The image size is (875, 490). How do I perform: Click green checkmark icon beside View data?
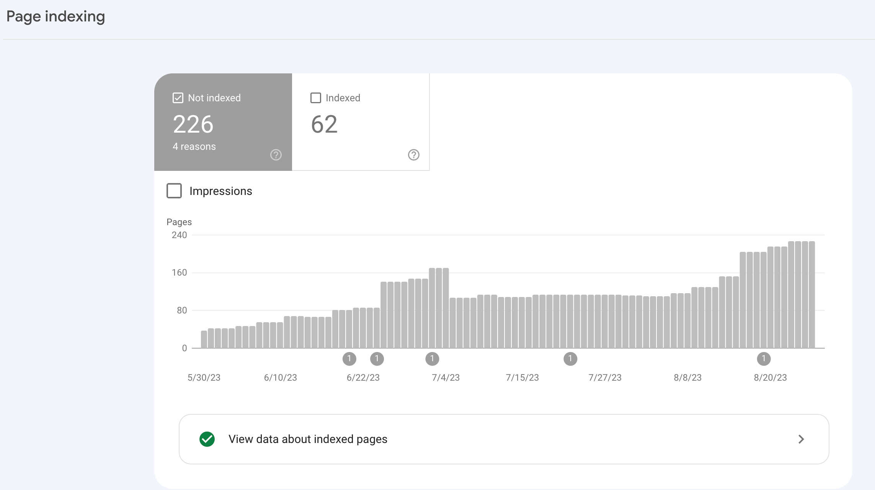click(207, 439)
